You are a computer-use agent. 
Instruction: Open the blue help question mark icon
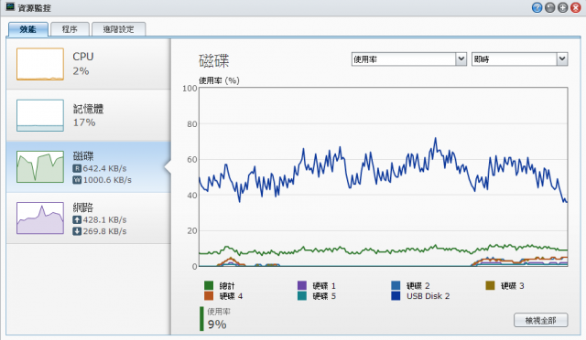(537, 7)
